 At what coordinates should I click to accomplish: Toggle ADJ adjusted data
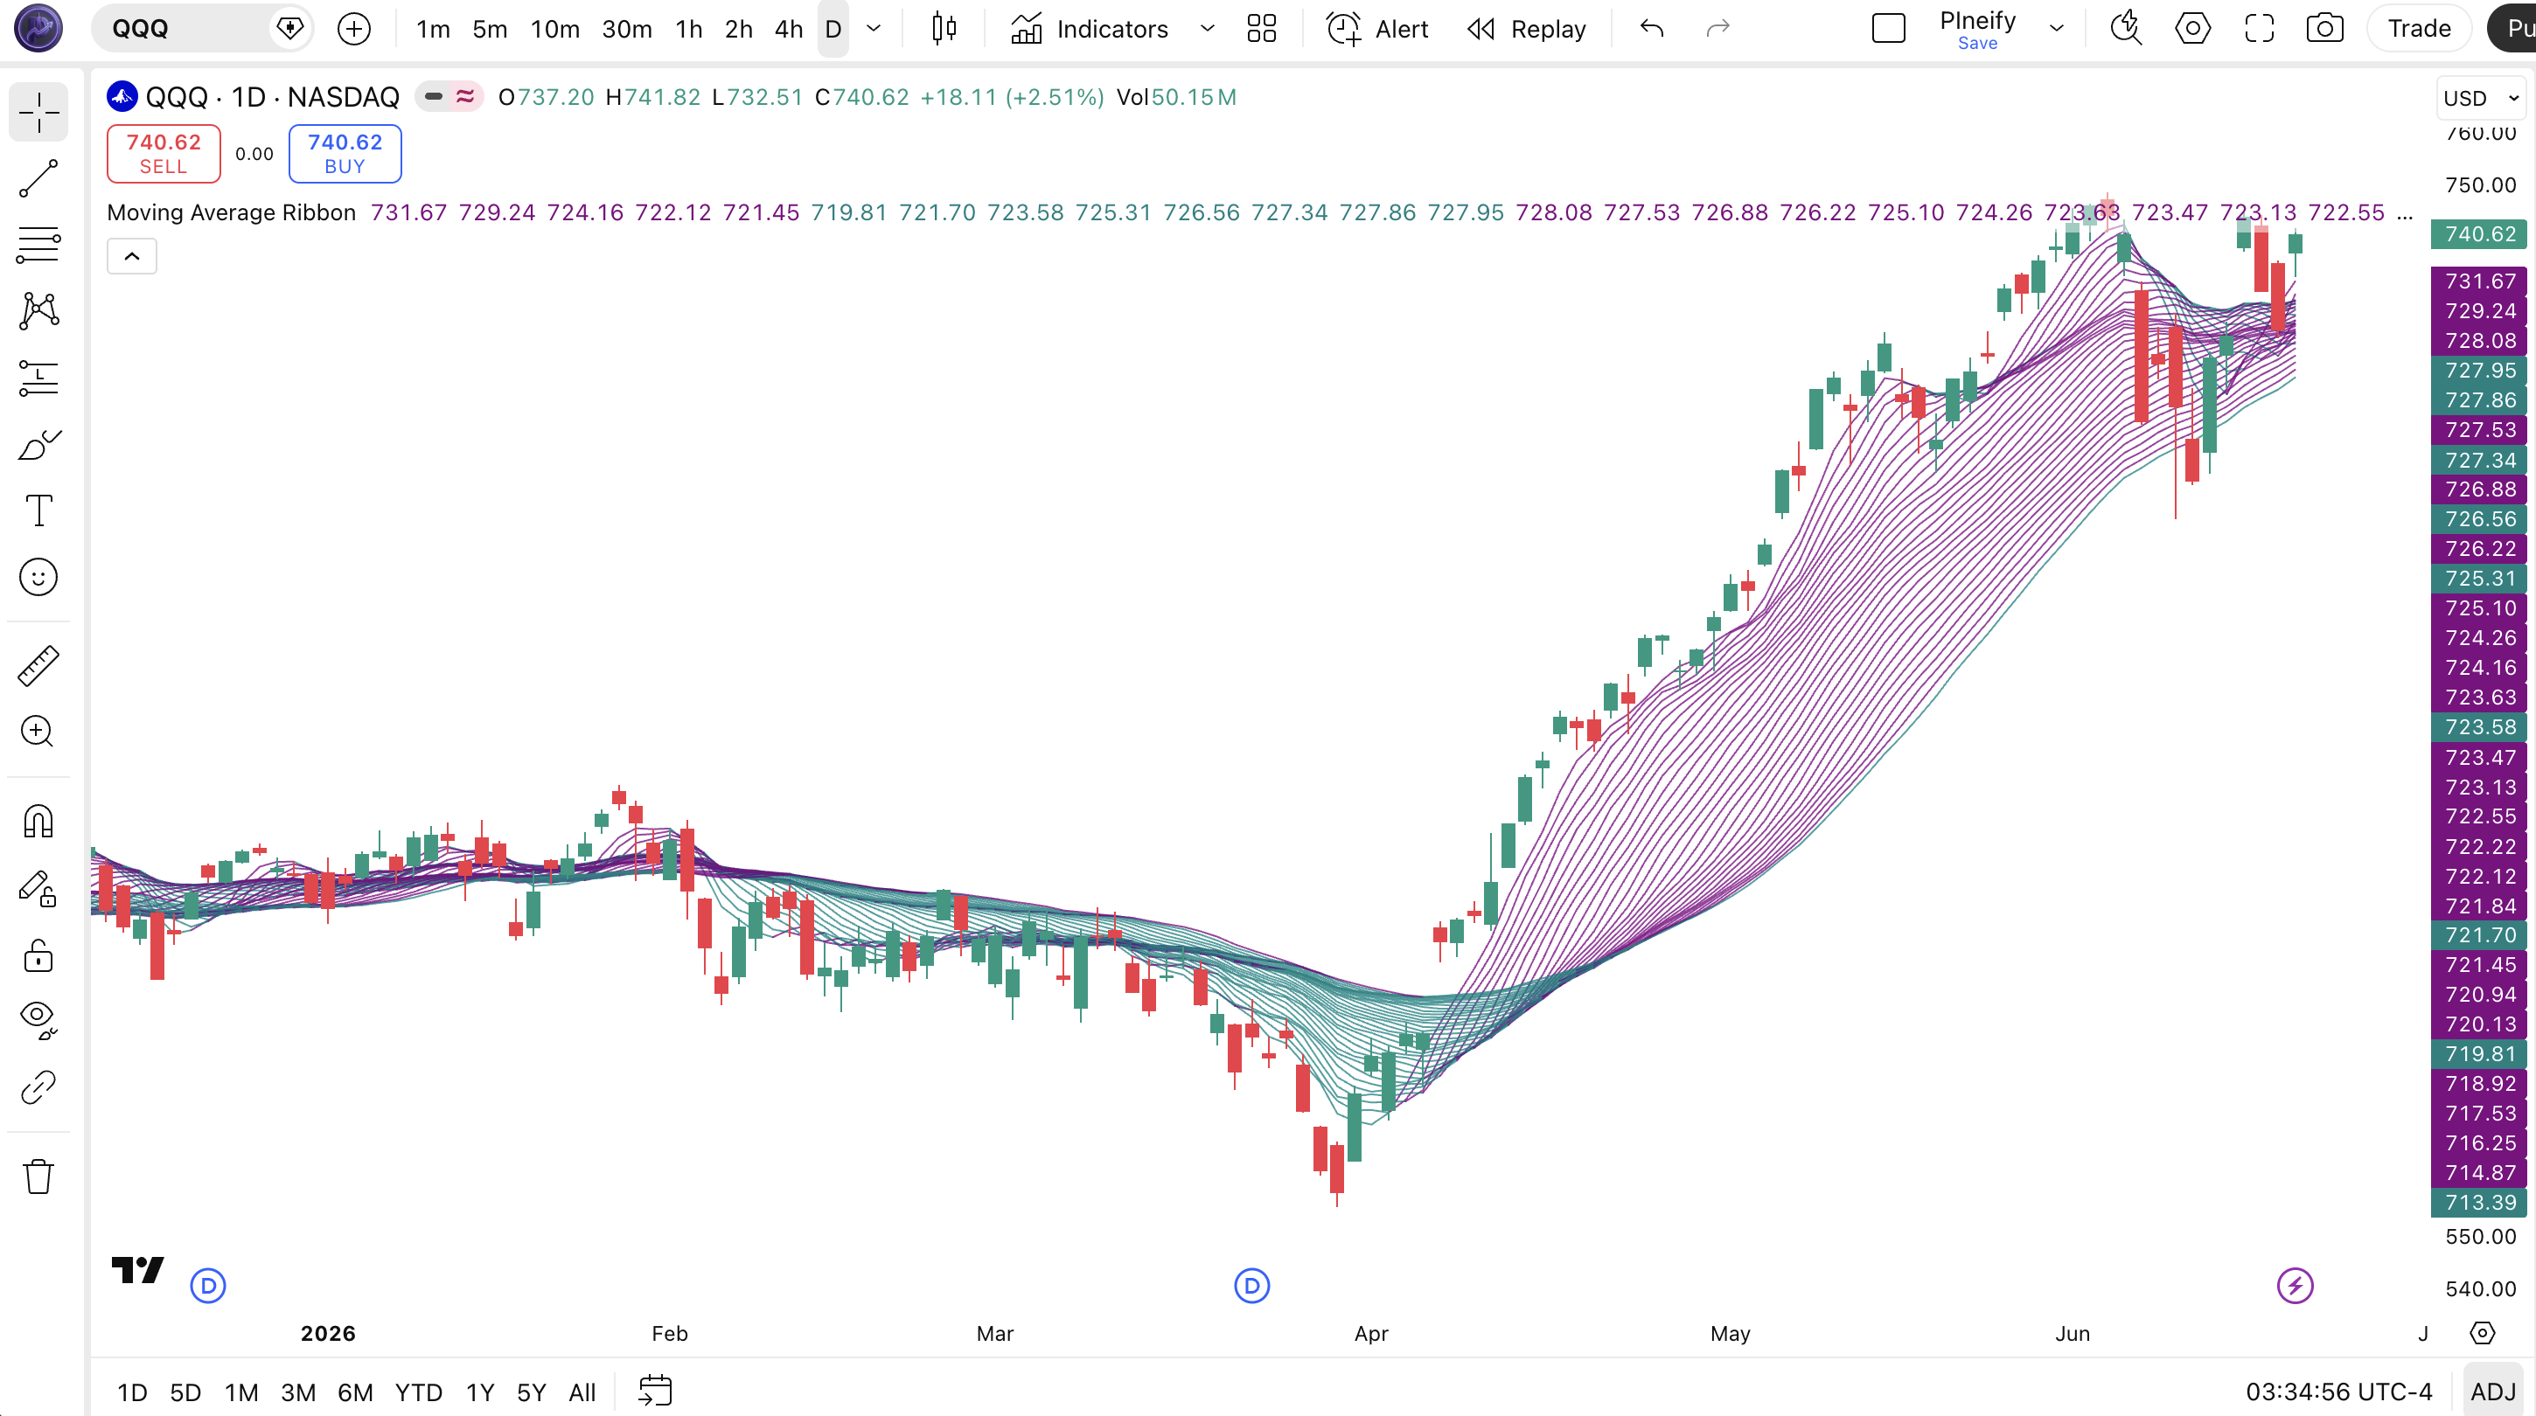click(x=2492, y=1392)
